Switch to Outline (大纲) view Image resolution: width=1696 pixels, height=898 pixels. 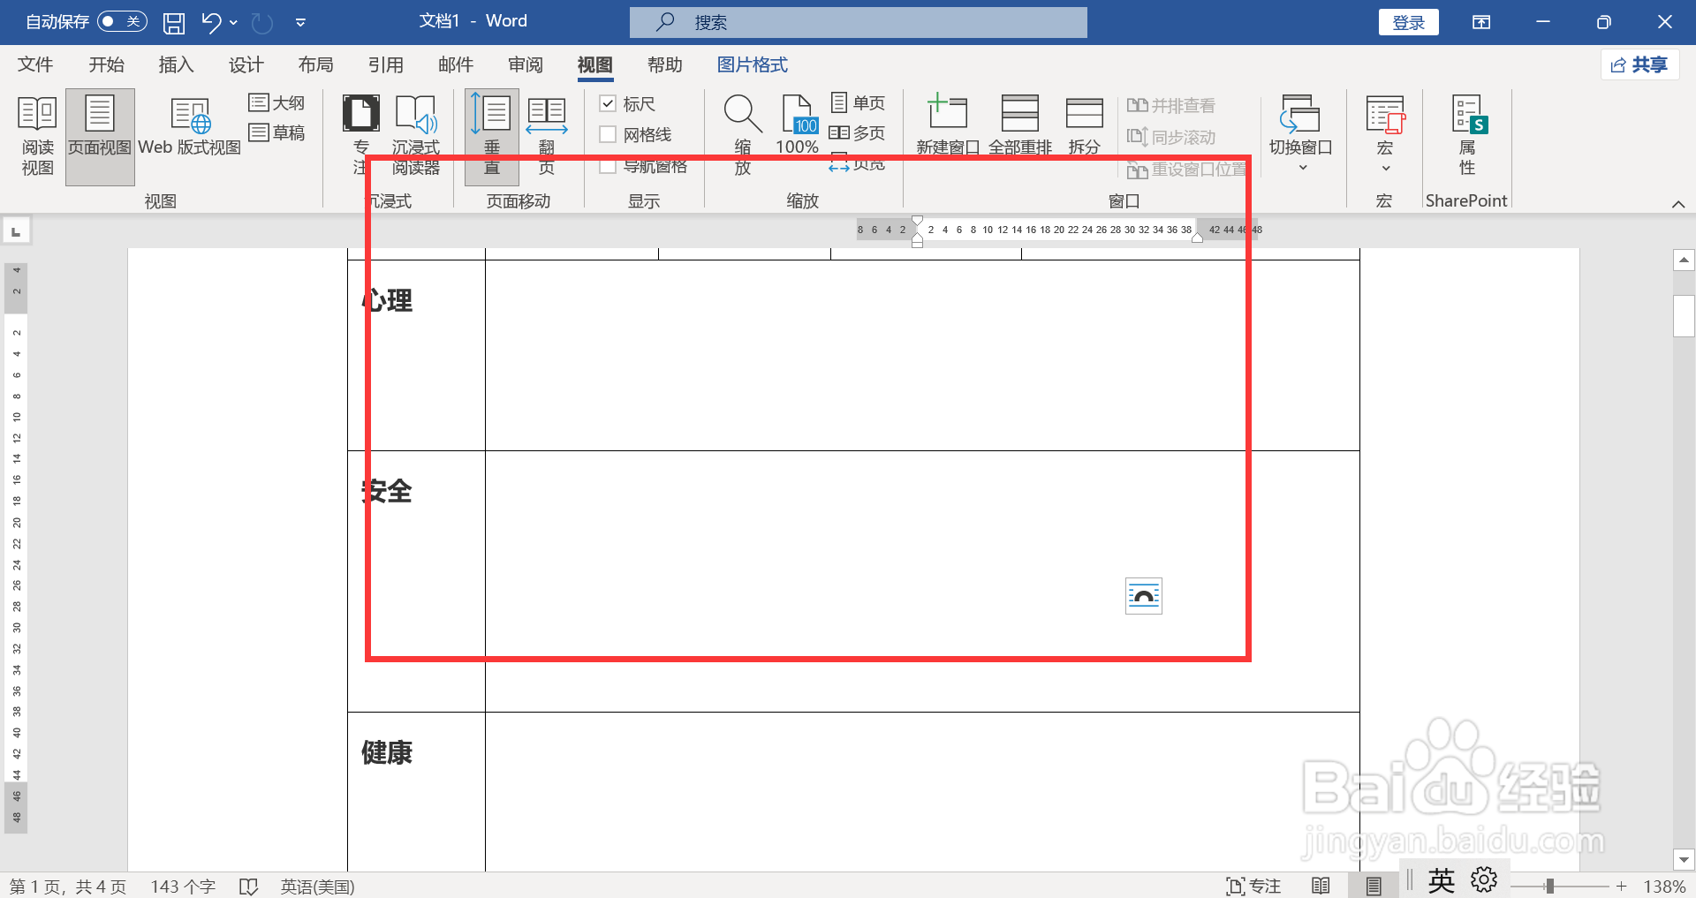click(x=276, y=103)
